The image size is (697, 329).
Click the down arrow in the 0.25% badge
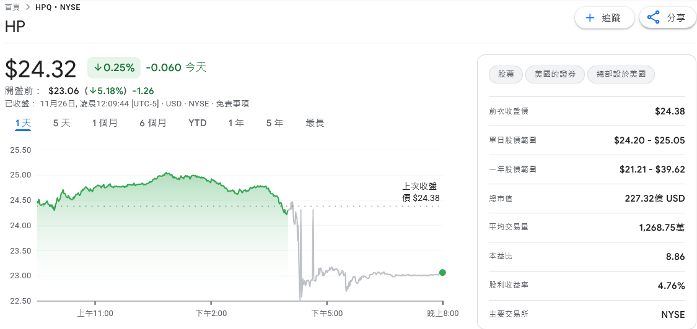click(x=98, y=67)
